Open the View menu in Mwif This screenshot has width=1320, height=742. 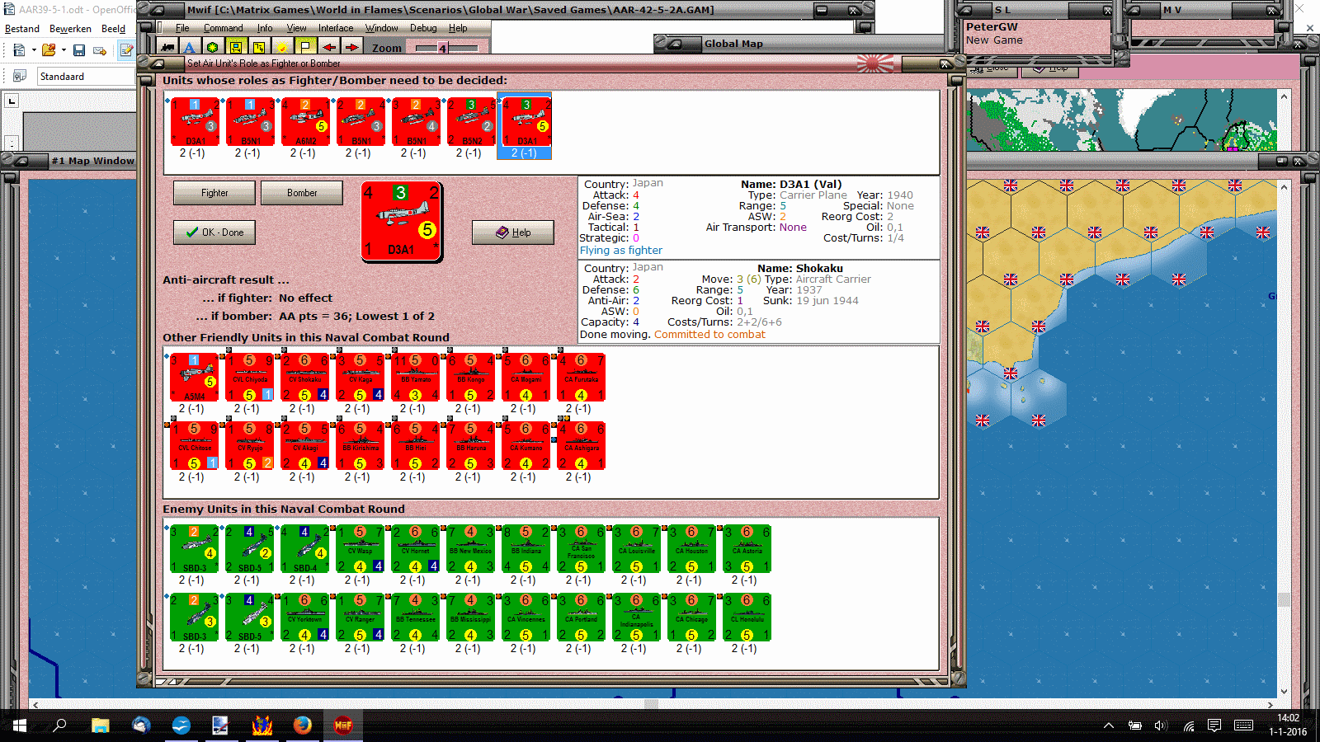coord(297,28)
